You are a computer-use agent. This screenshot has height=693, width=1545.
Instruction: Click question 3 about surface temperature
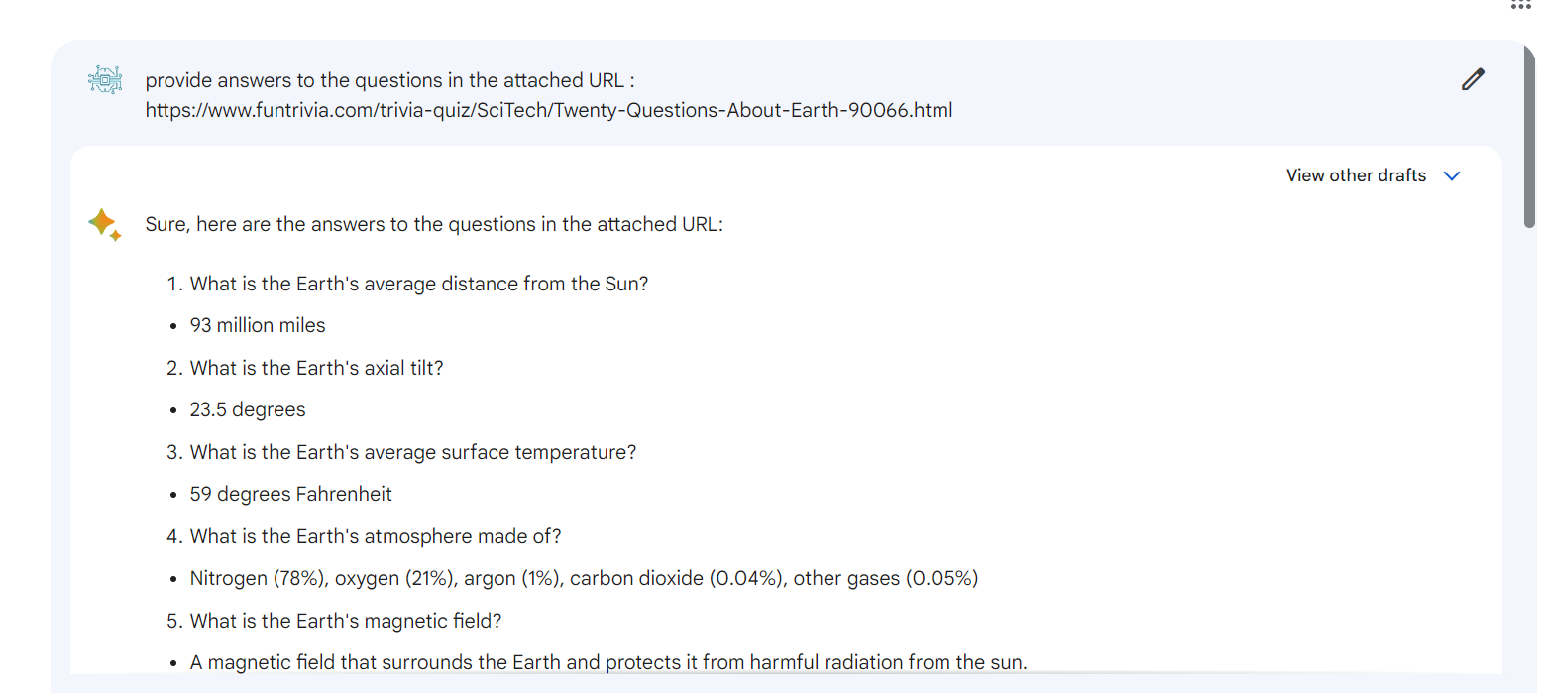(413, 452)
